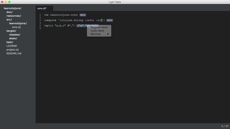Click the nil result on line 3
This screenshot has height=129, width=230.
point(110,20)
